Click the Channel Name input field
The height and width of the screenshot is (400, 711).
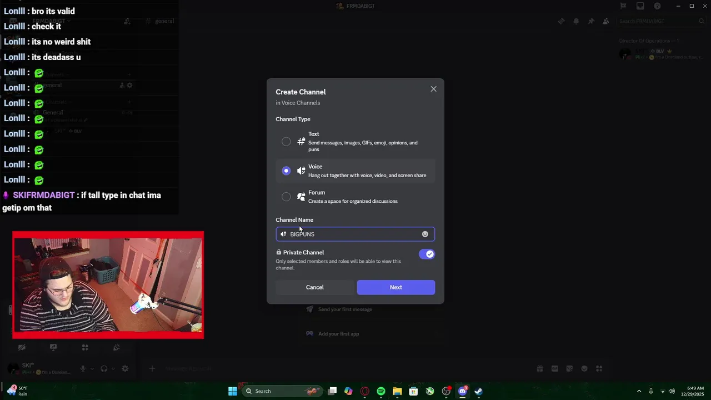(355, 234)
